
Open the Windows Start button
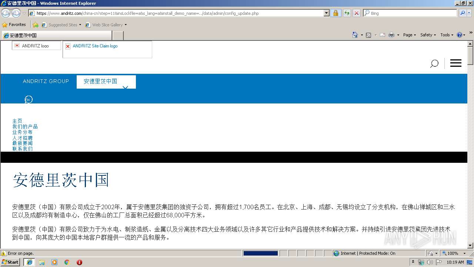coord(10,262)
